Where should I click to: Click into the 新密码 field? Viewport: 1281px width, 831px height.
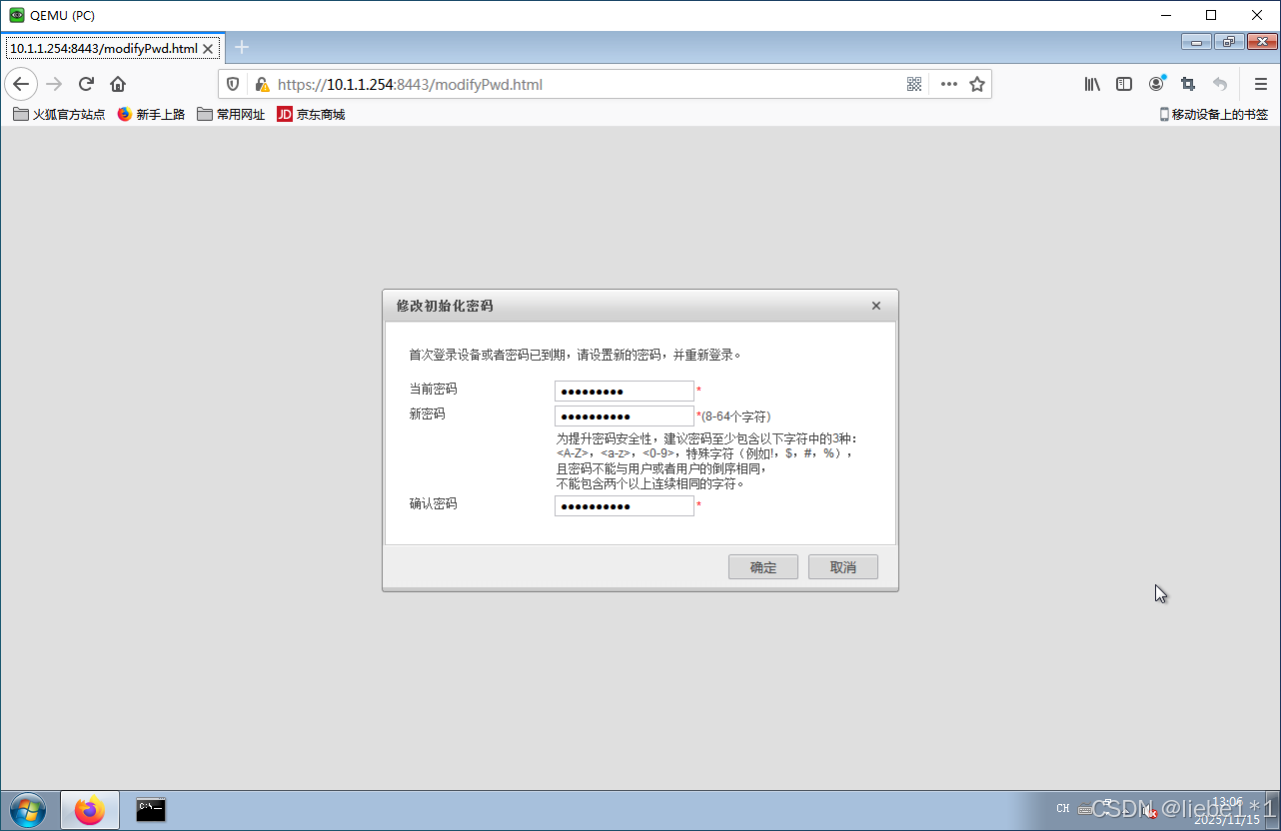(625, 415)
